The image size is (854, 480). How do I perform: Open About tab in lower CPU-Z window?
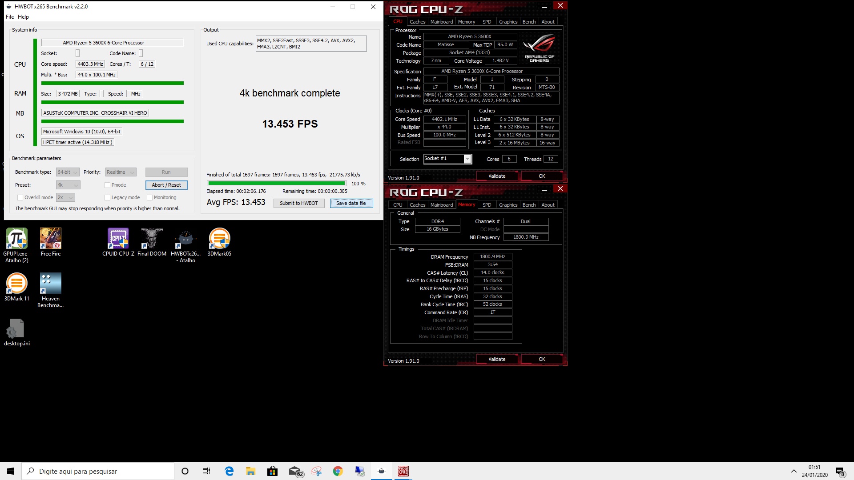pos(548,205)
